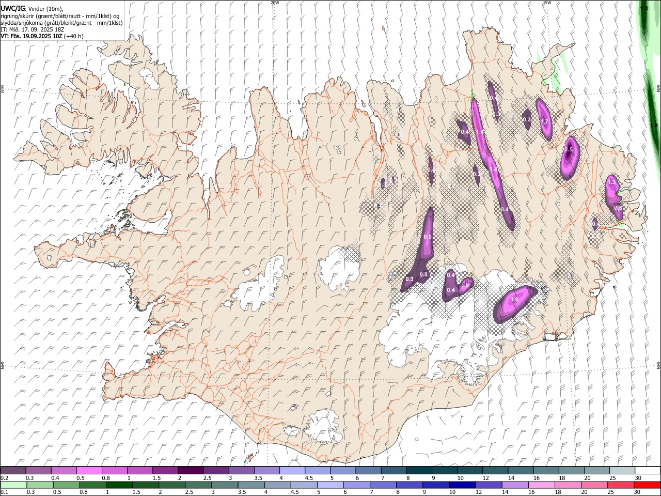661x496 pixels.
Task: Click the 64N latitude label on the right
Action: (658, 365)
